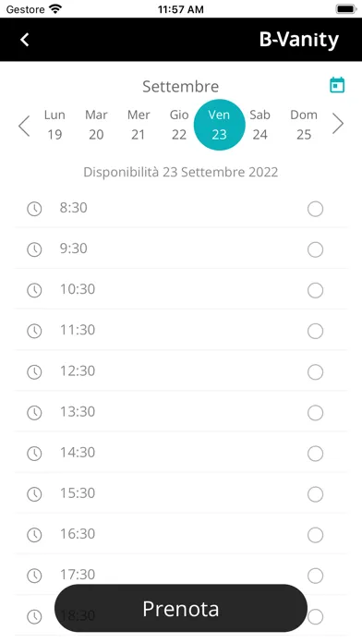Image resolution: width=362 pixels, height=643 pixels.
Task: Select the highlighted Ven 23 day
Action: (x=220, y=125)
